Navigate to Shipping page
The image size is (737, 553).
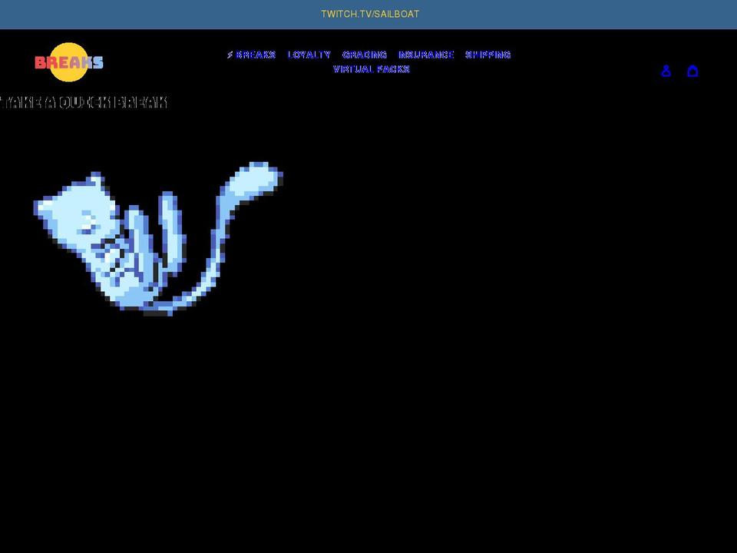[488, 55]
